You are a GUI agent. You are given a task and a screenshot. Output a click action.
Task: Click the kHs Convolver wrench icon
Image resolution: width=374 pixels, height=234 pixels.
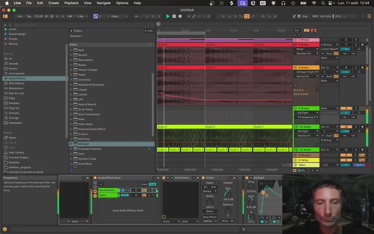pyautogui.click(x=172, y=178)
